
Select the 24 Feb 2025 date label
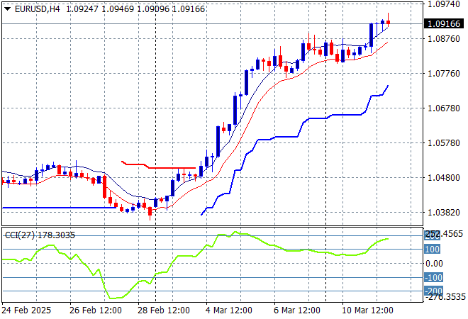(28, 310)
